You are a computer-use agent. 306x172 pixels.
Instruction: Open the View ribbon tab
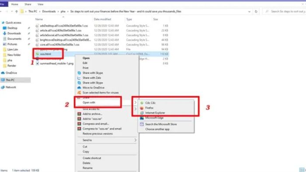(x=40, y=4)
